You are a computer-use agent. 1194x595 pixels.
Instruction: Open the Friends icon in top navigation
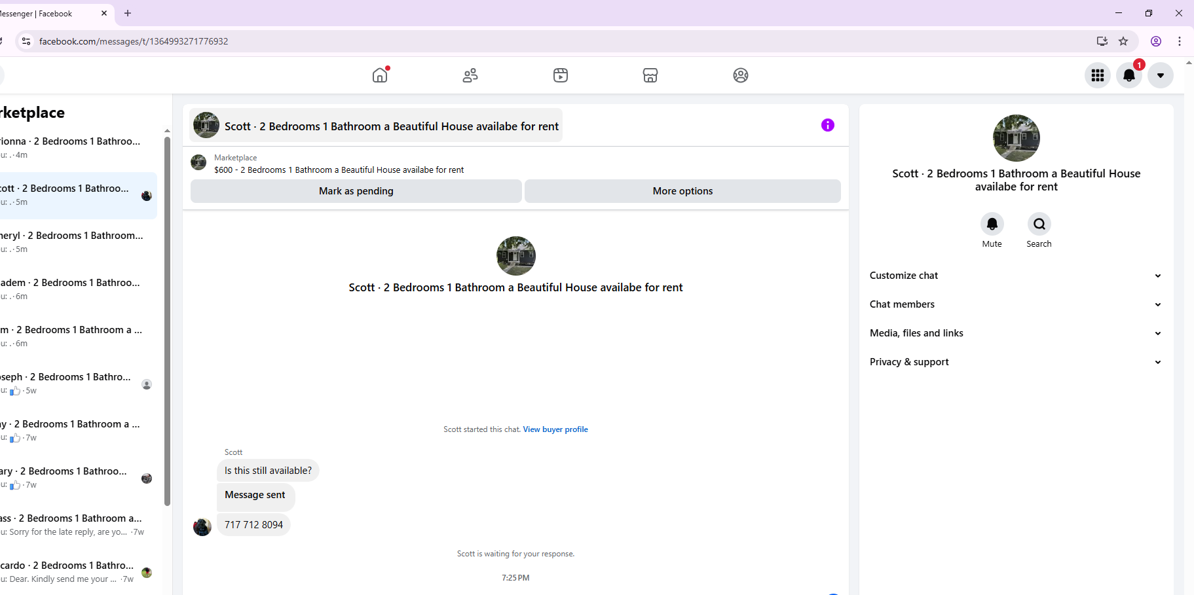click(x=470, y=75)
